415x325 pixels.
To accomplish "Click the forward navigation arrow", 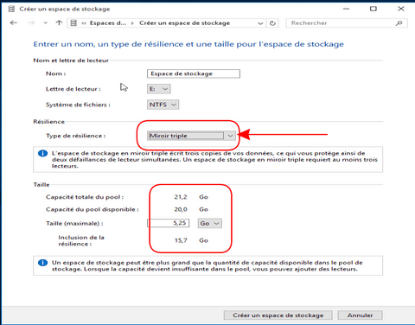I will (x=31, y=22).
